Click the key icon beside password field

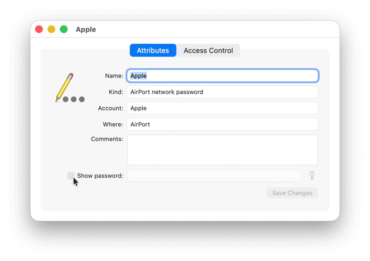312,176
